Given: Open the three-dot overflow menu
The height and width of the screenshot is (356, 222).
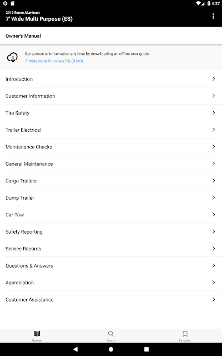Looking at the screenshot, I should coord(213,16).
